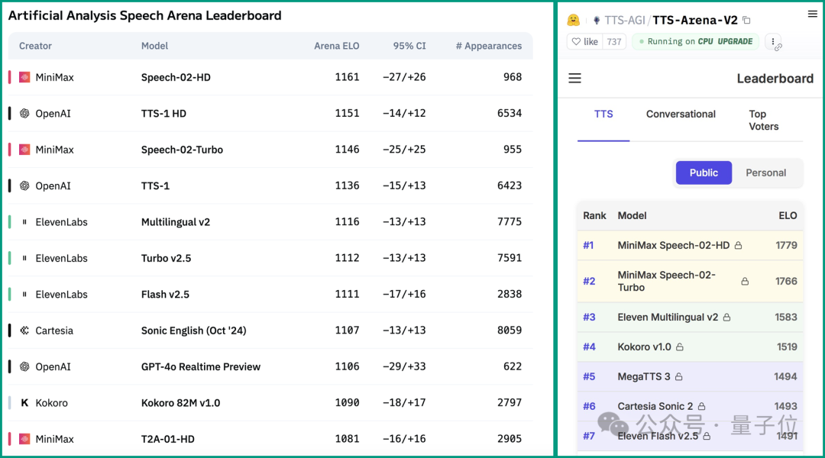Switch to the Personal leaderboard view
Screen dimensions: 825x458
pyautogui.click(x=765, y=173)
